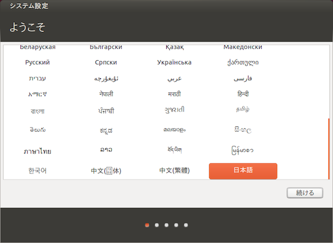Click the second page indicator dot
This screenshot has width=333, height=243.
[x=157, y=225]
